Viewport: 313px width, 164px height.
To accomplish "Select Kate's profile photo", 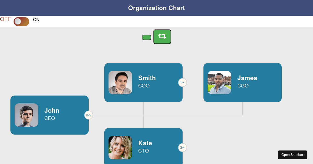I will 120,147.
